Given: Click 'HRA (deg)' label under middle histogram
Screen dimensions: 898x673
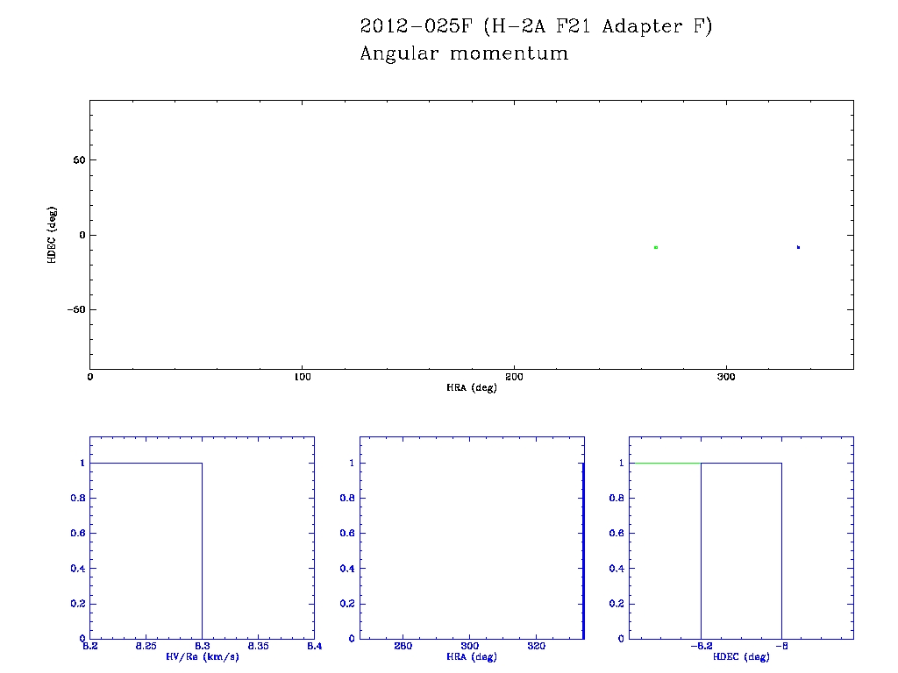Looking at the screenshot, I should coord(472,656).
